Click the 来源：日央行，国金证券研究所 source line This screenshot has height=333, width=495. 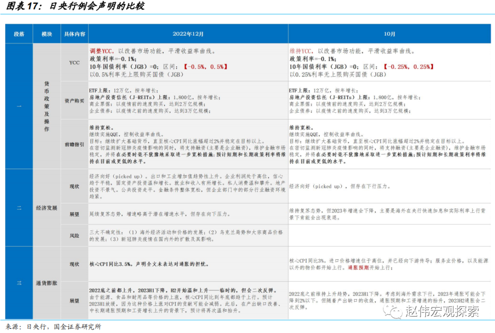pos(54,328)
